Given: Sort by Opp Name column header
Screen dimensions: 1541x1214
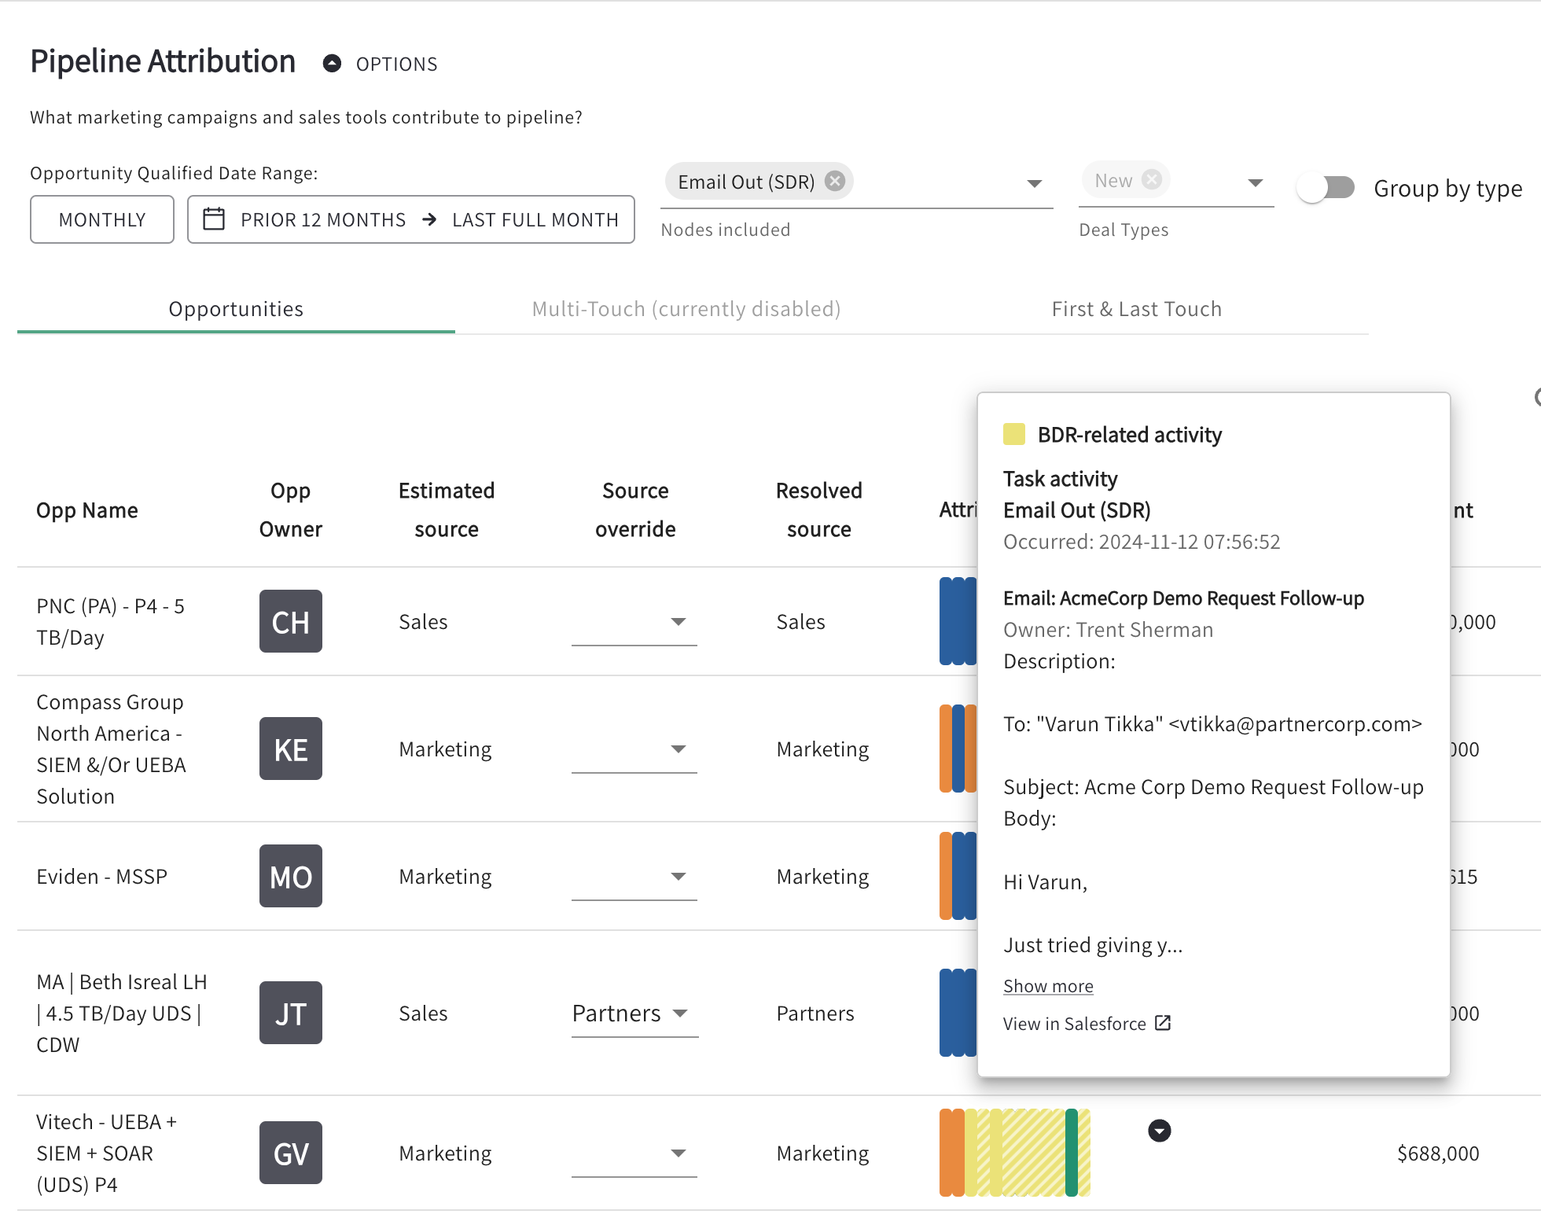Looking at the screenshot, I should tap(87, 510).
